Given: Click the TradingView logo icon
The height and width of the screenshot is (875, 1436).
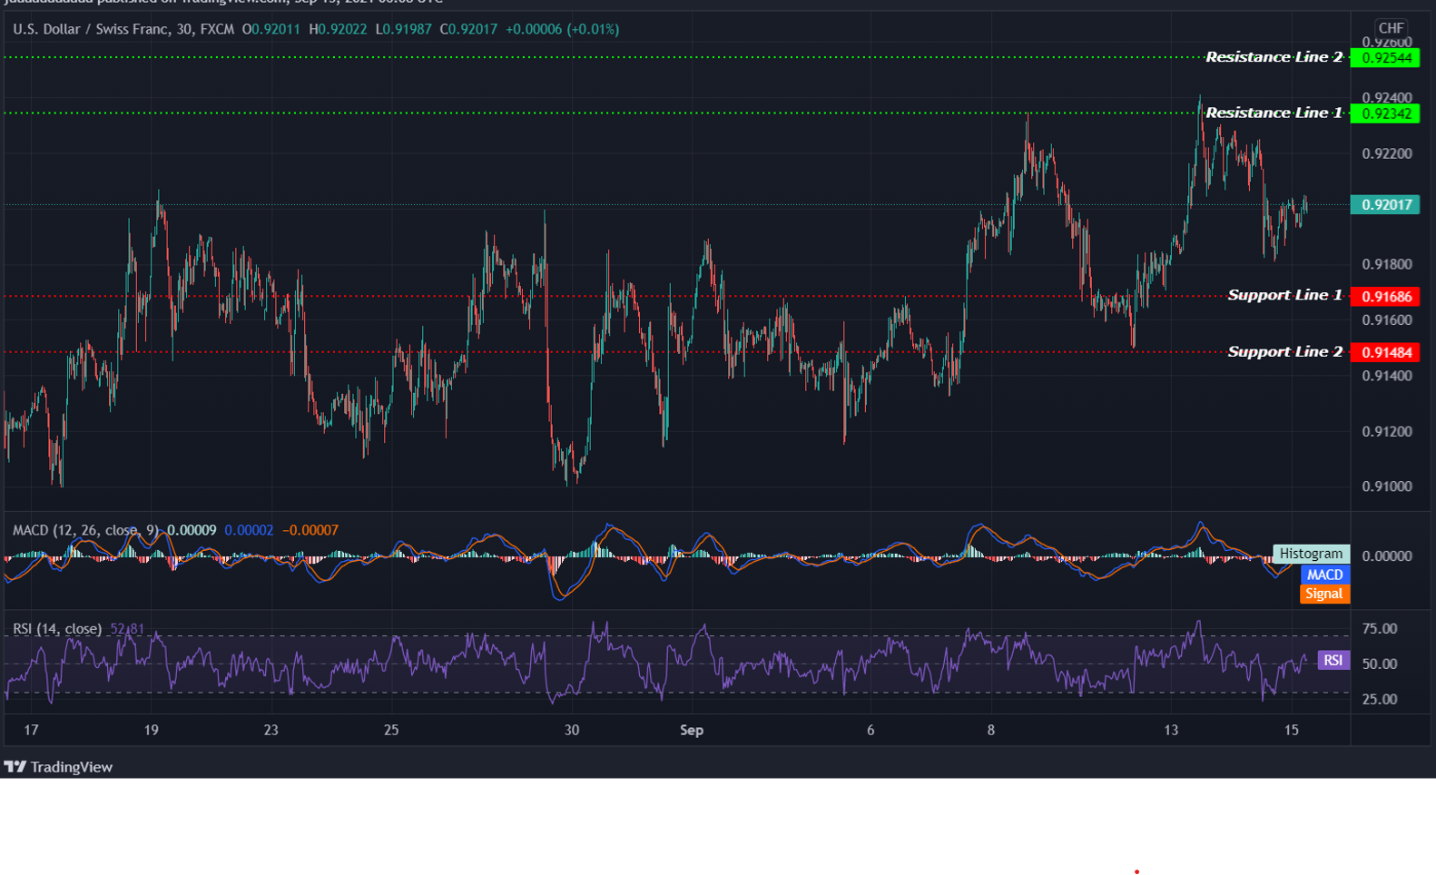Looking at the screenshot, I should pyautogui.click(x=15, y=767).
